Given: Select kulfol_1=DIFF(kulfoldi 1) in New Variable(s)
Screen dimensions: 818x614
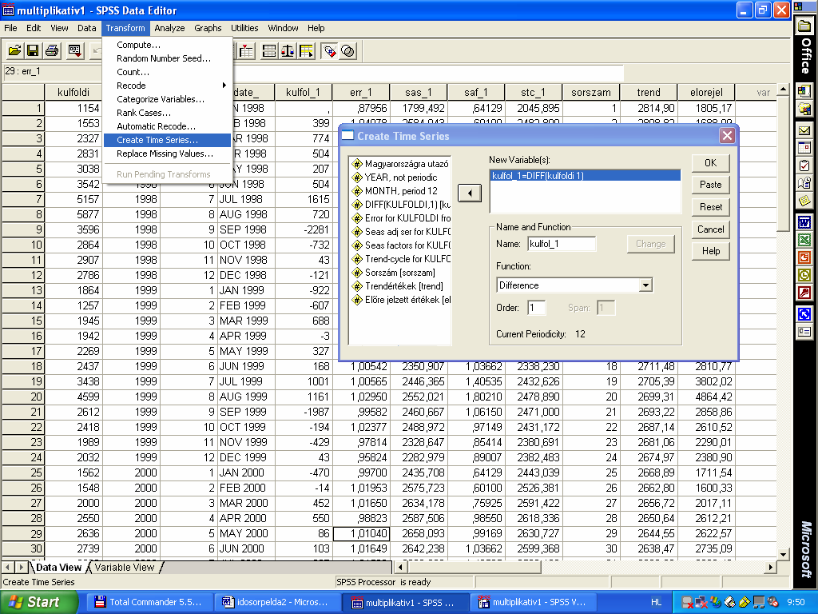Looking at the screenshot, I should (x=586, y=176).
